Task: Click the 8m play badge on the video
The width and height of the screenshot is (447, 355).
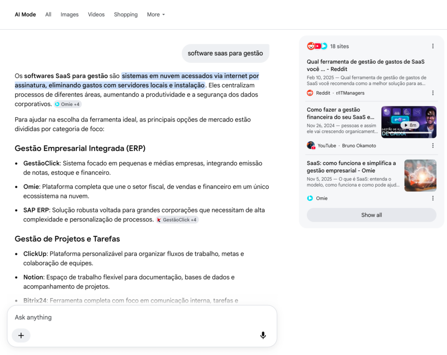Action: (410, 125)
